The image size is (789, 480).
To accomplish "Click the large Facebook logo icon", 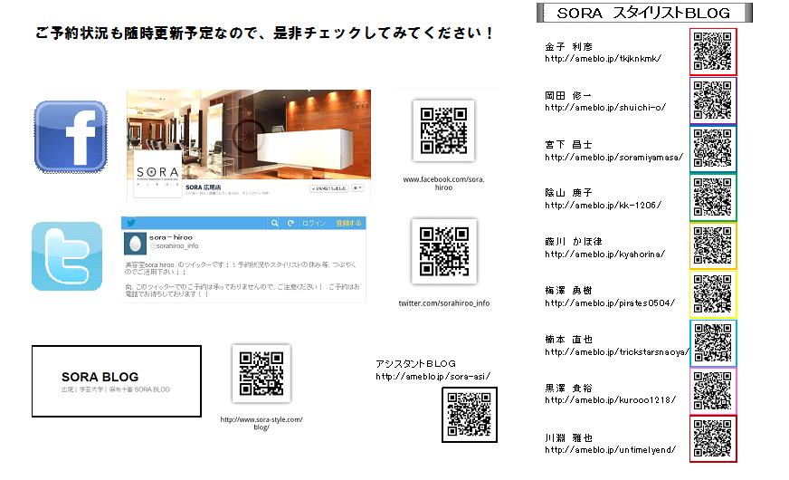I will coord(71,137).
